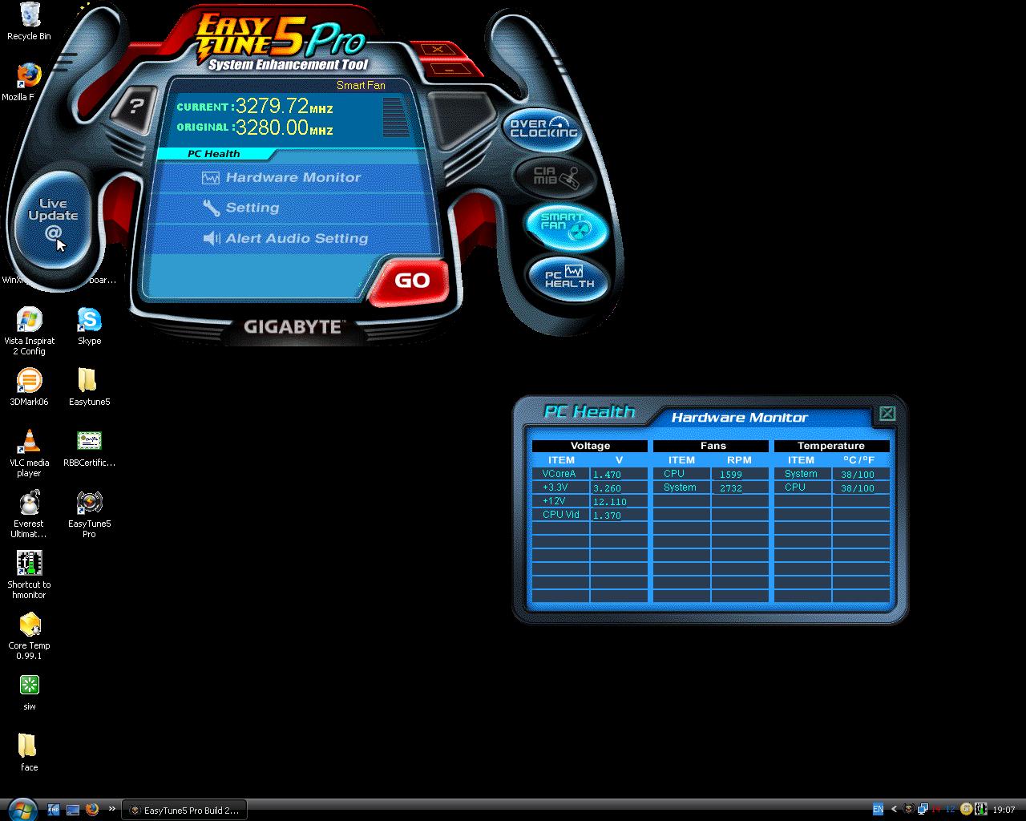Click the 1.470 VCoreA voltage value
The height and width of the screenshot is (821, 1026).
[607, 475]
